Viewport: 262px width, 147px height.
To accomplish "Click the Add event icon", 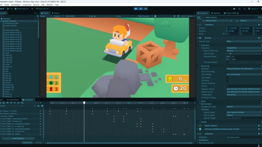I will tap(42, 106).
